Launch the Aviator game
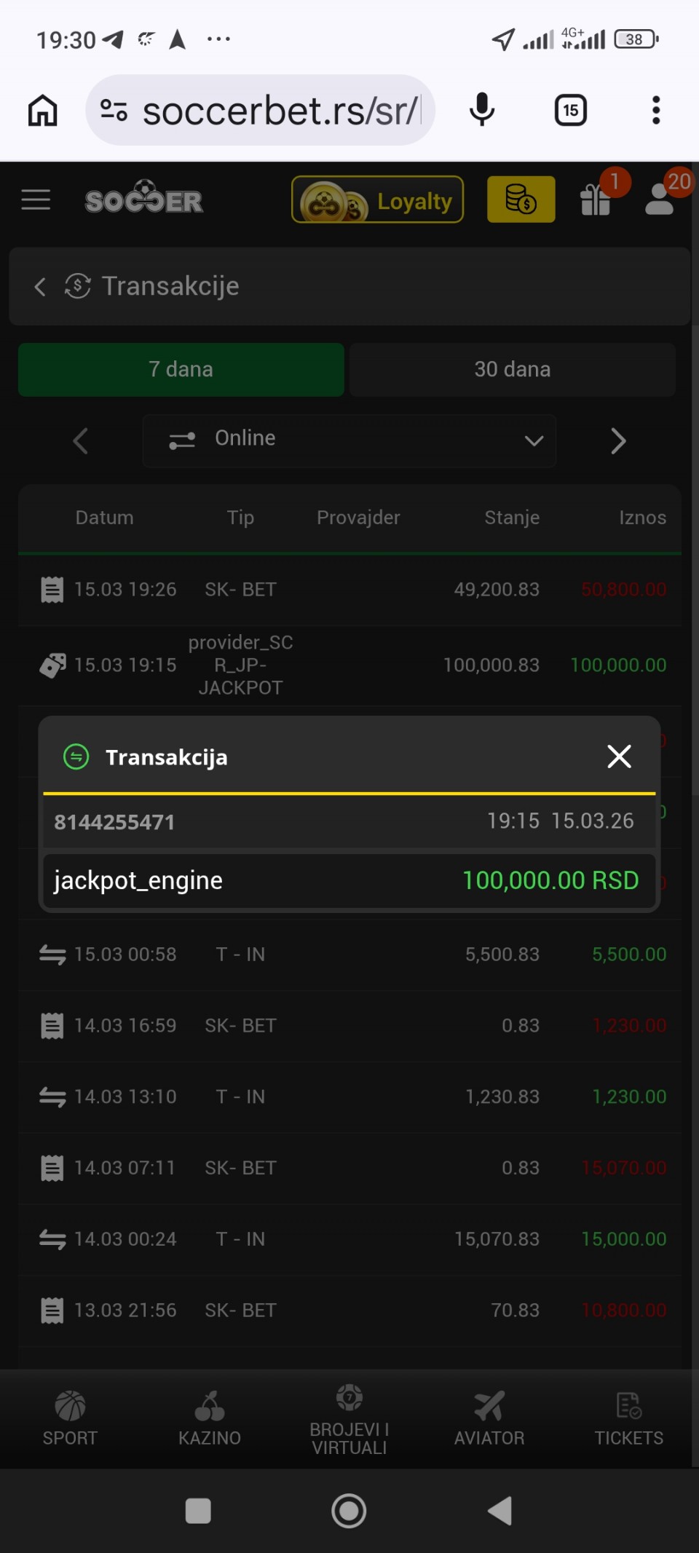 click(x=489, y=1417)
